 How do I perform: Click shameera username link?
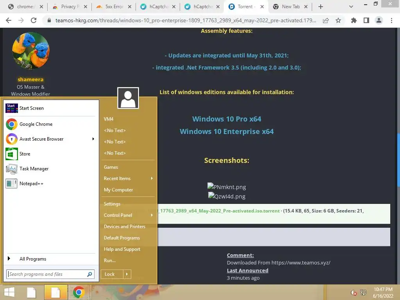click(30, 79)
